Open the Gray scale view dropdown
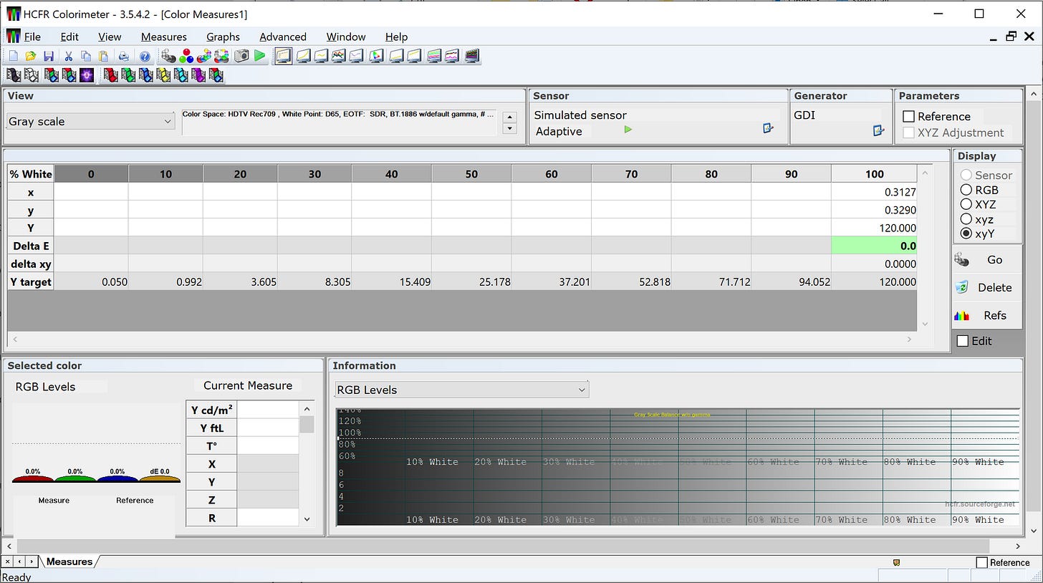 click(x=90, y=121)
